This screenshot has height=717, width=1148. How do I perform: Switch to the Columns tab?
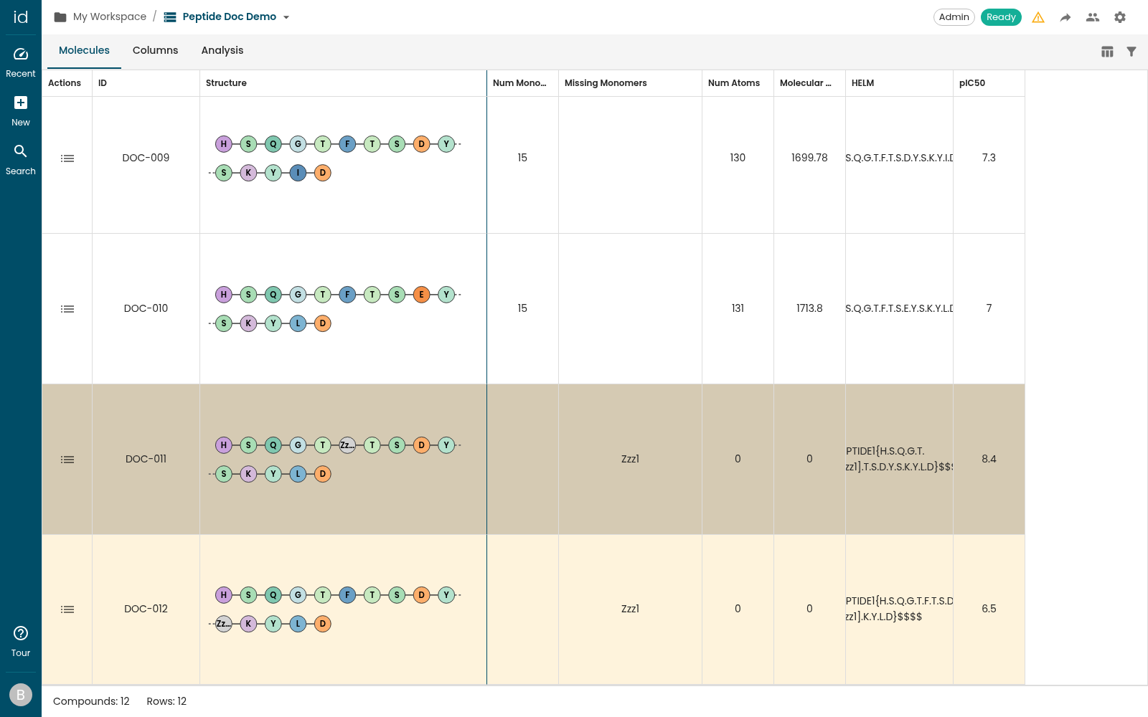(x=155, y=50)
